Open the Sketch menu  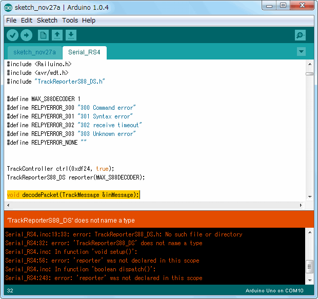(x=47, y=21)
